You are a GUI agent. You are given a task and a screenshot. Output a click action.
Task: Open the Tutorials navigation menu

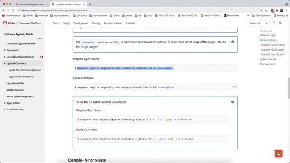[x=130, y=23]
